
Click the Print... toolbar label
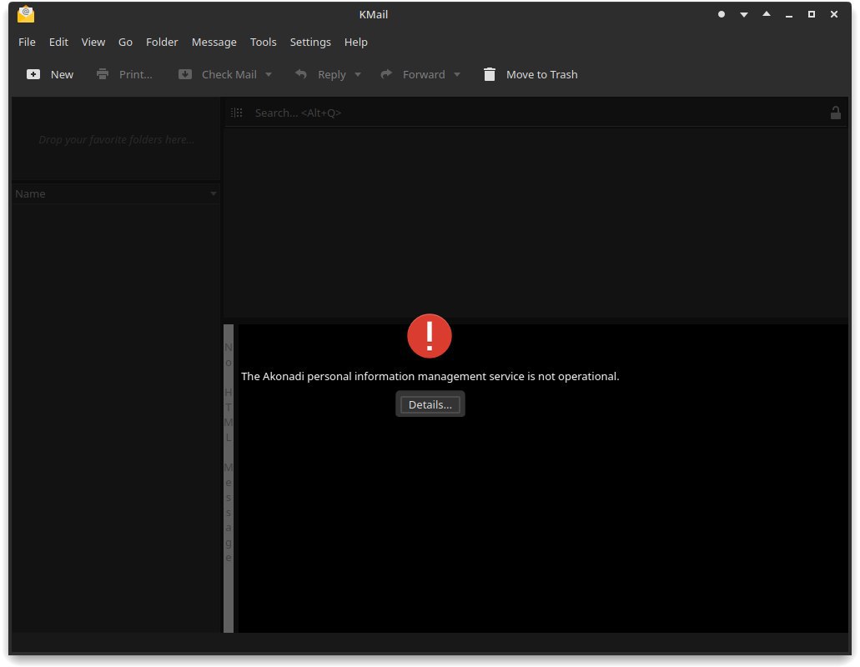pos(136,74)
